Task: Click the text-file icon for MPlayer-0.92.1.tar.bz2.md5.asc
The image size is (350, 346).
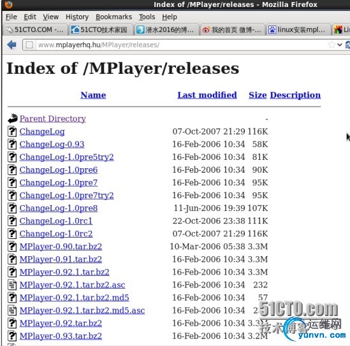Action: (12, 310)
